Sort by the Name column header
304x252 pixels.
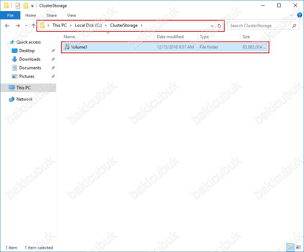click(69, 37)
